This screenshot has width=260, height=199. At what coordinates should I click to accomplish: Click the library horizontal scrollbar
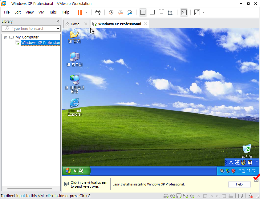point(30,188)
